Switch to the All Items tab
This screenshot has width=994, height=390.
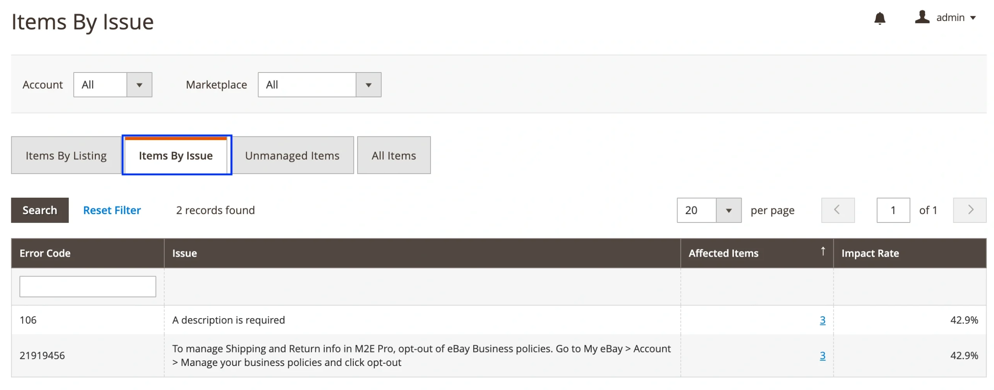[x=393, y=155]
